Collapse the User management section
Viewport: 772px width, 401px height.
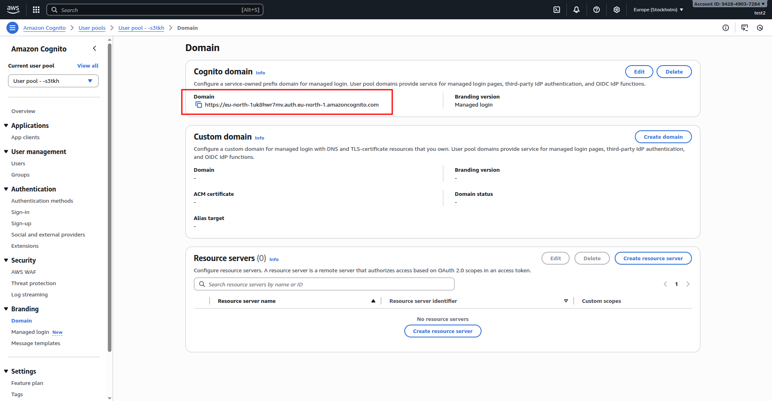6,152
